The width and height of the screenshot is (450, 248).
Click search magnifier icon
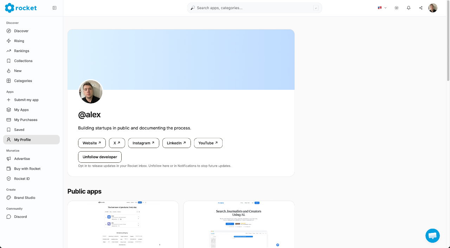tap(193, 8)
